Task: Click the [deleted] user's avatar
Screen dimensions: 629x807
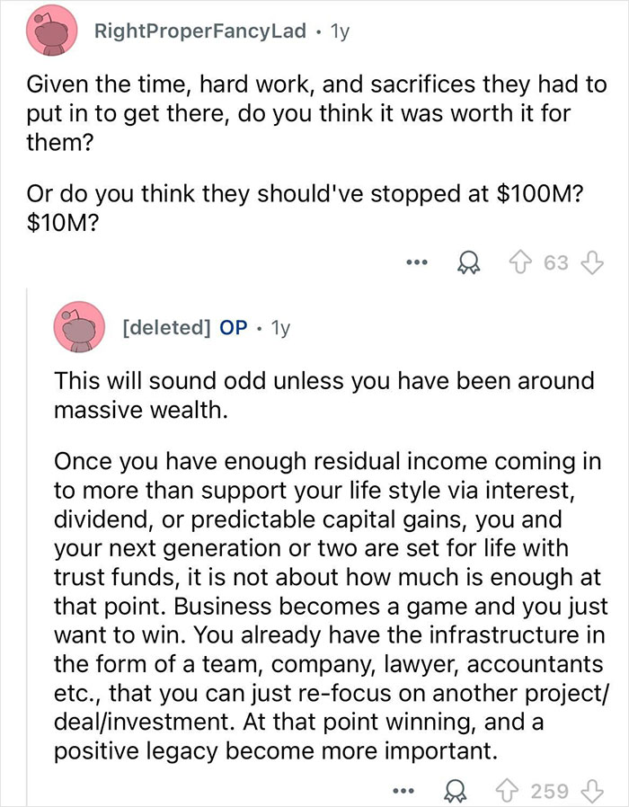Action: pos(79,325)
